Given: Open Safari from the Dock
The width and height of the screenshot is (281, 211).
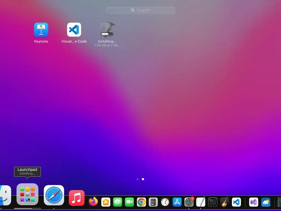Looking at the screenshot, I should (54, 195).
